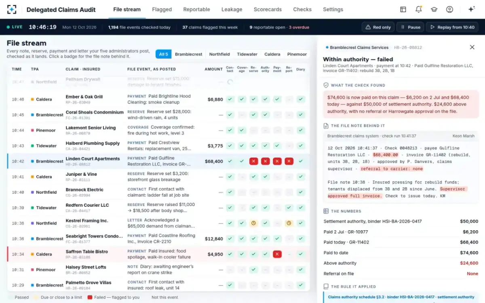485x303 pixels.
Task: Click the Contact check badge for Brannock Electric
Action: coord(230,192)
